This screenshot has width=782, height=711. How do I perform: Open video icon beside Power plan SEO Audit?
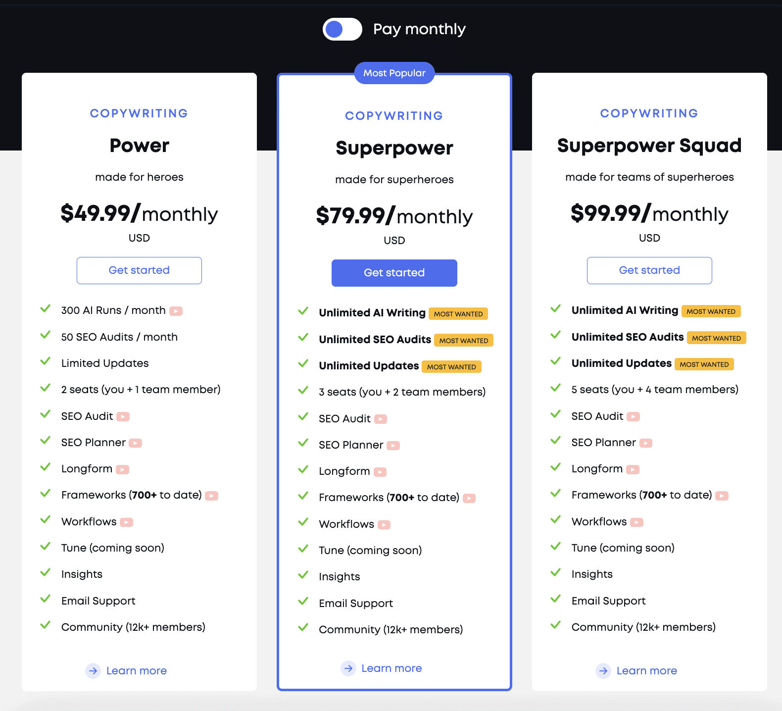[123, 417]
